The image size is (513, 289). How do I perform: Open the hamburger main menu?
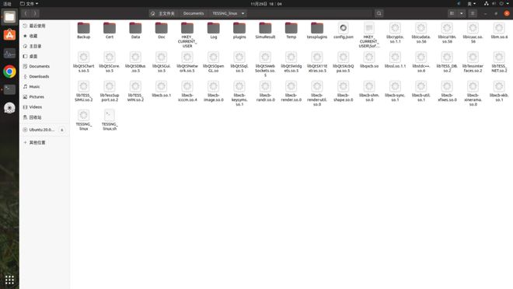pos(473,13)
